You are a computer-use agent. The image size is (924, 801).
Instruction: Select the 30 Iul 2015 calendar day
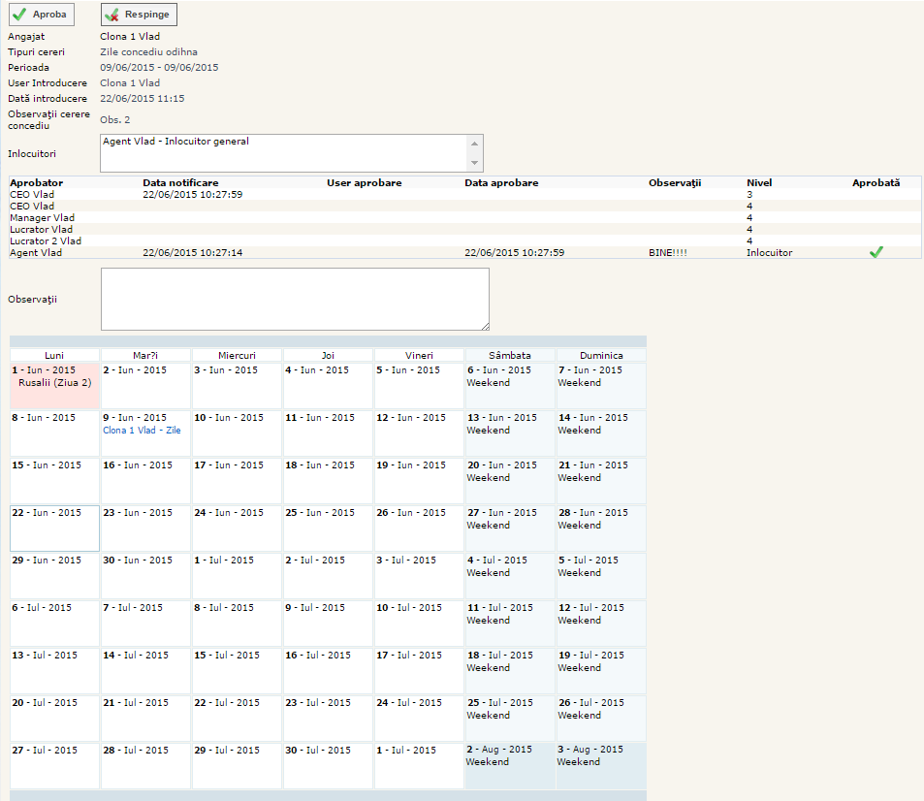pos(328,765)
